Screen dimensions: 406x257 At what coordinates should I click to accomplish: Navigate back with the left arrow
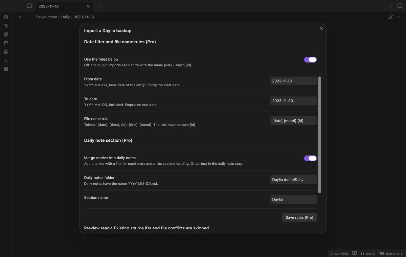[20, 17]
